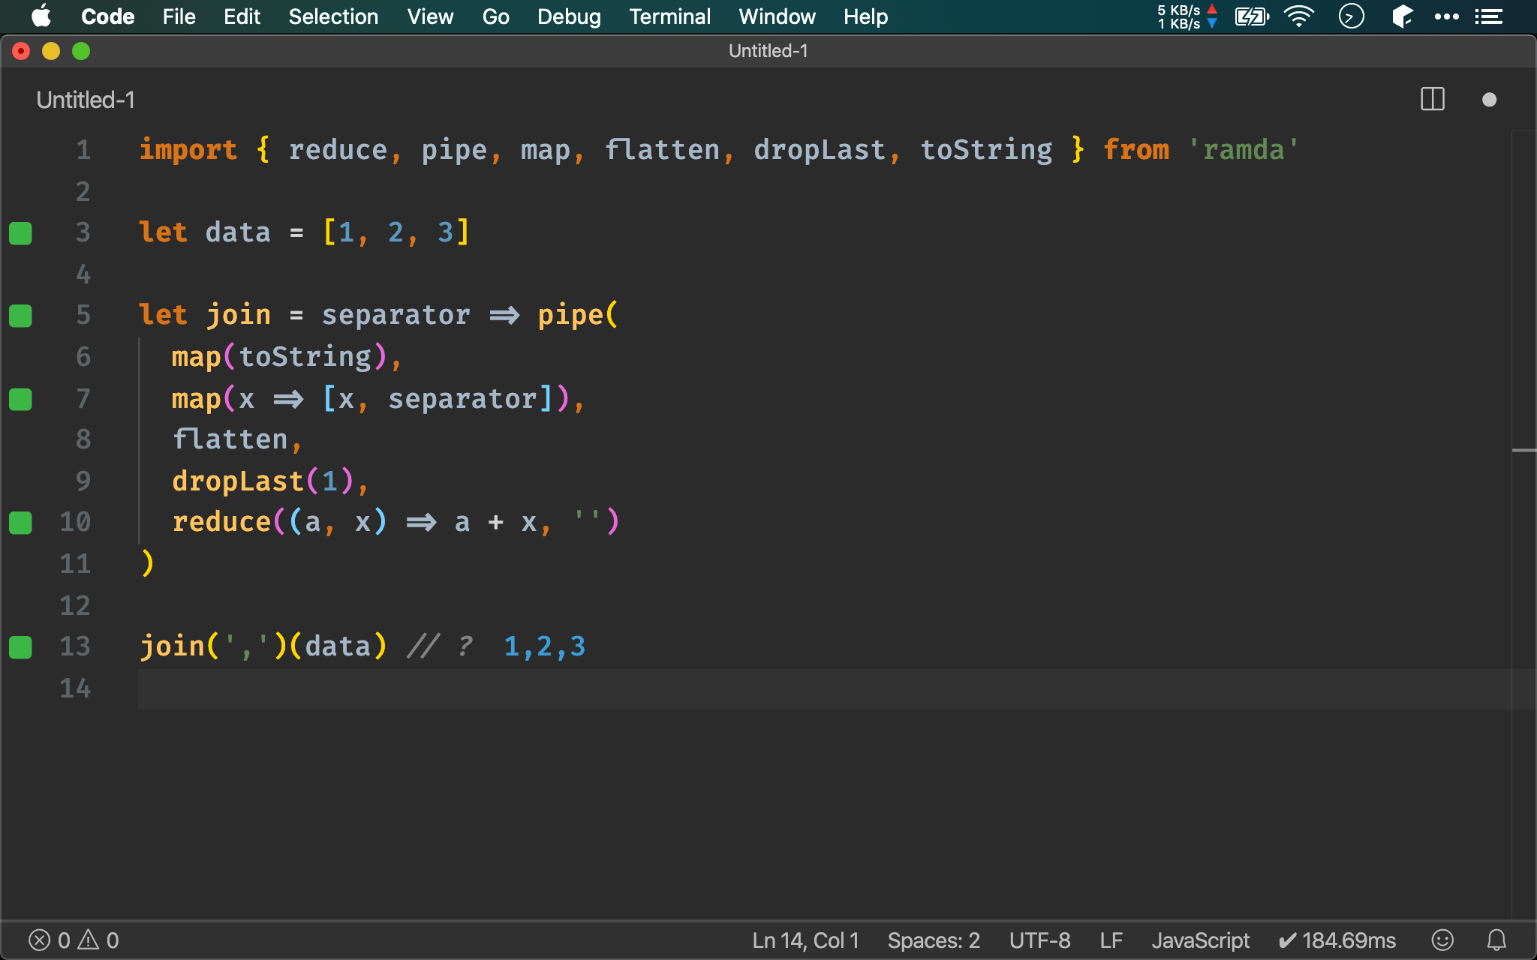The image size is (1537, 960).
Task: Select Terminal in the menu bar
Action: point(669,16)
